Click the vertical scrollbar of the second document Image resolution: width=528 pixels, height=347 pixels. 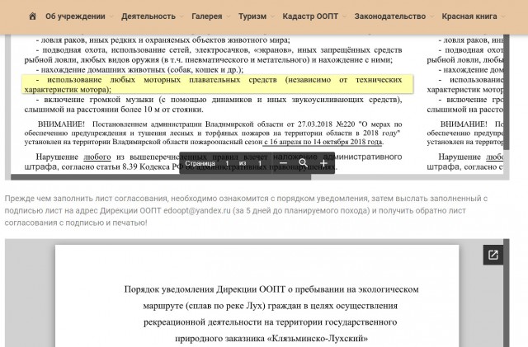tap(506, 293)
